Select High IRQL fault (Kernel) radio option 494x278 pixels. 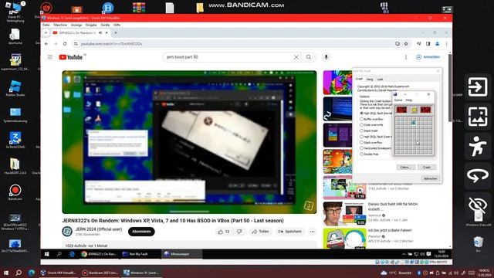click(x=362, y=113)
